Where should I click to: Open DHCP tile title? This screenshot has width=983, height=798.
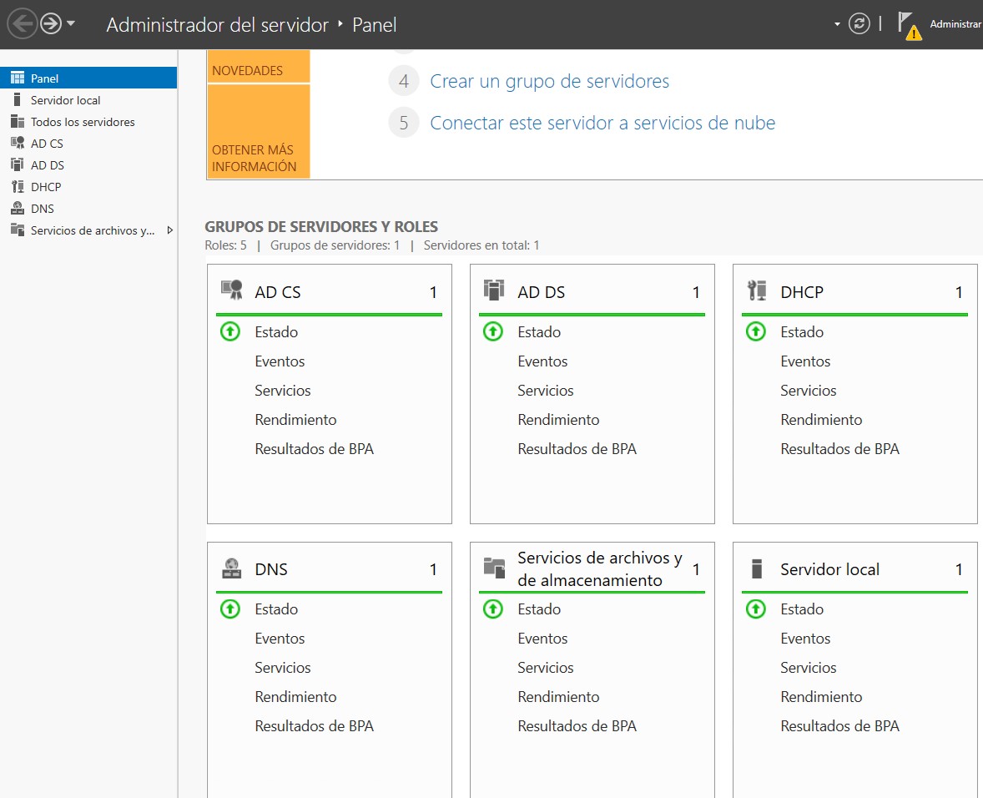802,292
